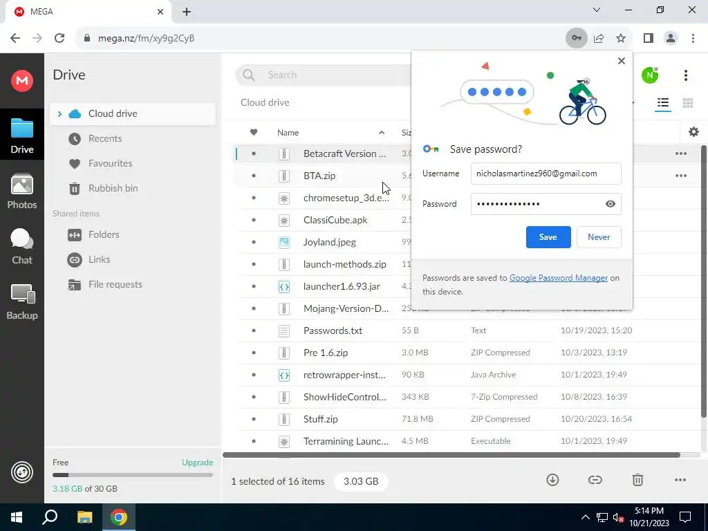The height and width of the screenshot is (531, 708).
Task: Click the vertical scrollbar of file list
Action: tap(703, 281)
